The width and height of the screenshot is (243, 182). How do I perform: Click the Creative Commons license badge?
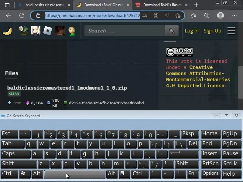(x=180, y=52)
